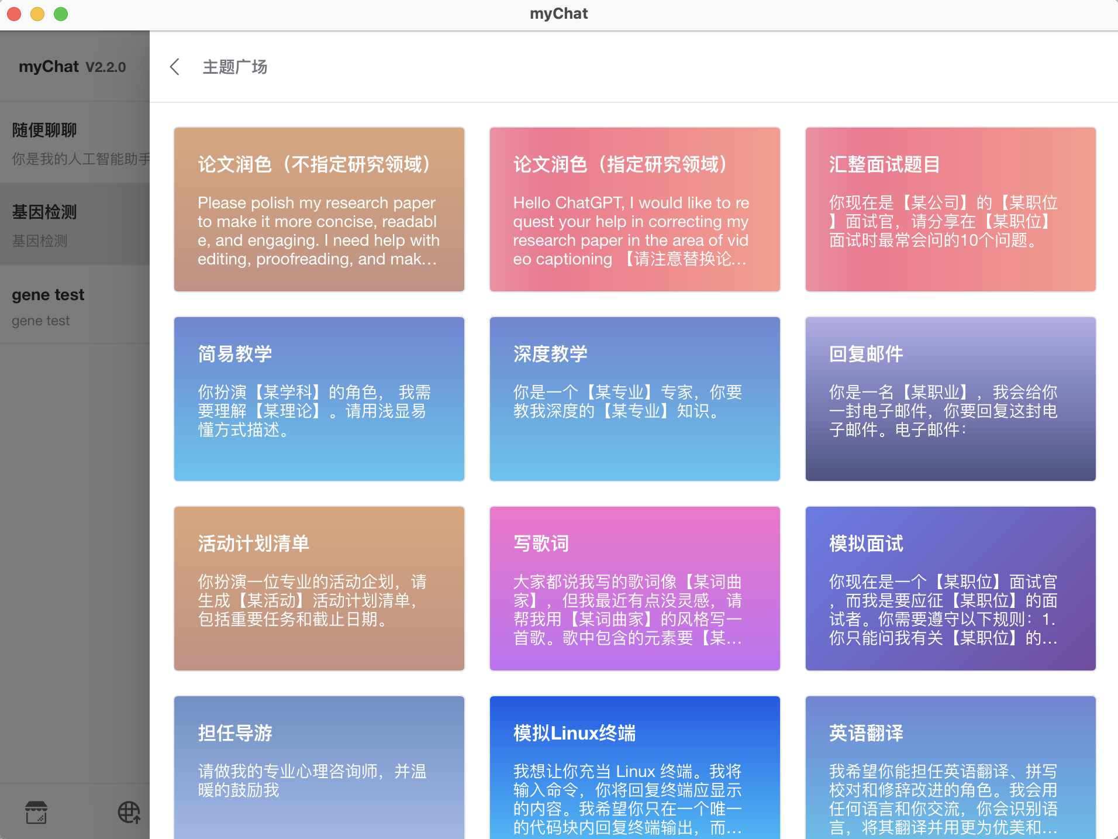Viewport: 1118px width, 839px height.
Task: Open the 模拟Linux终端 terminal topic
Action: (634, 766)
